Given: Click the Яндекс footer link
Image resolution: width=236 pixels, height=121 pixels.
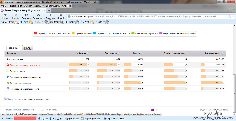Looking at the screenshot, I should 224,110.
